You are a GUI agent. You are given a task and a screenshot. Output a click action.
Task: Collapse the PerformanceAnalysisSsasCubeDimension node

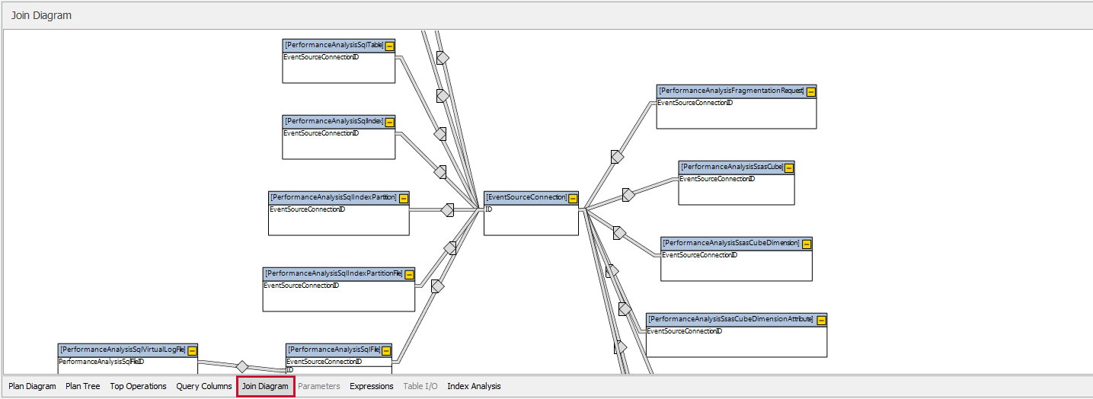tap(807, 244)
